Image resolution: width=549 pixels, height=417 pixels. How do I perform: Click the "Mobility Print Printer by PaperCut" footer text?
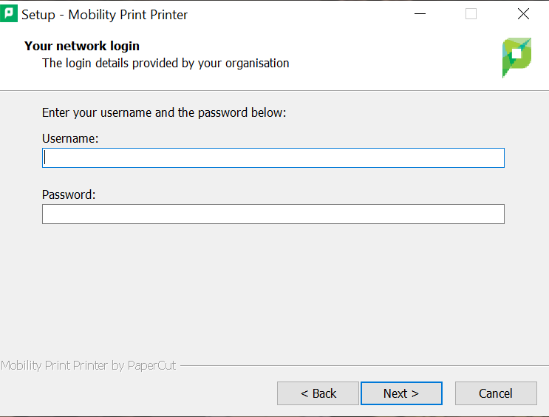click(89, 365)
